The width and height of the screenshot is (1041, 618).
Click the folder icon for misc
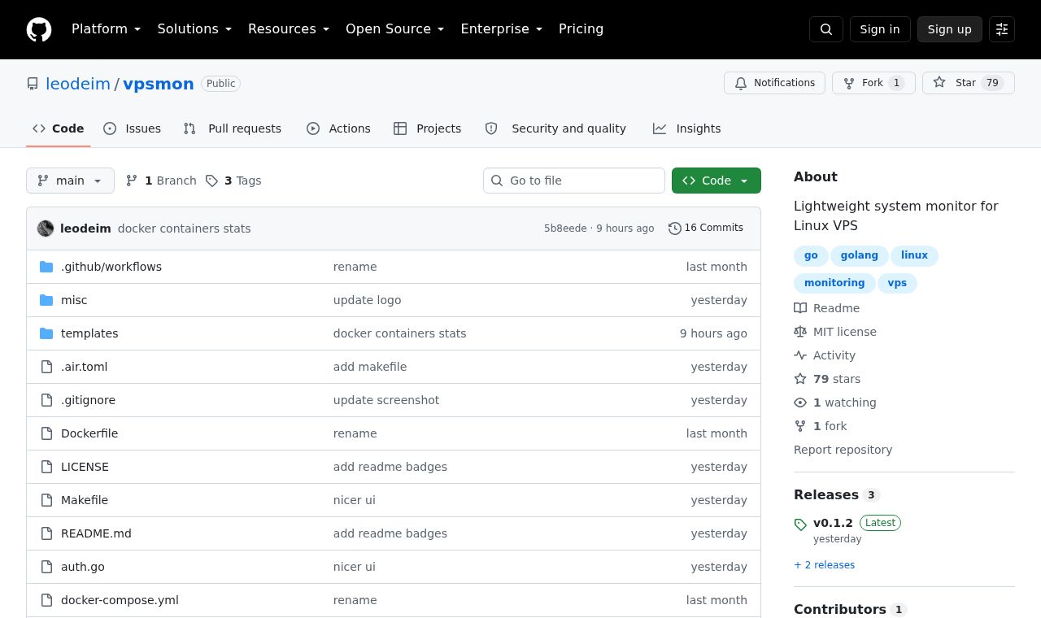(x=46, y=300)
